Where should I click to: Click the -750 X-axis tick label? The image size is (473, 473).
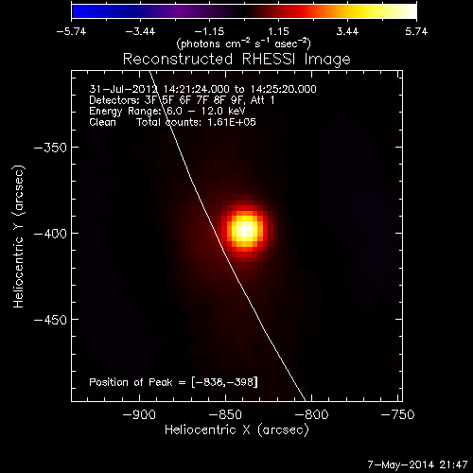click(397, 414)
